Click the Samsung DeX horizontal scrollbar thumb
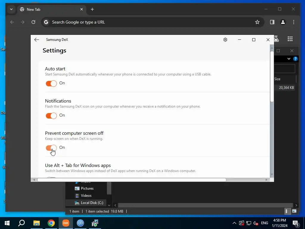The width and height of the screenshot is (305, 229). tap(132, 180)
